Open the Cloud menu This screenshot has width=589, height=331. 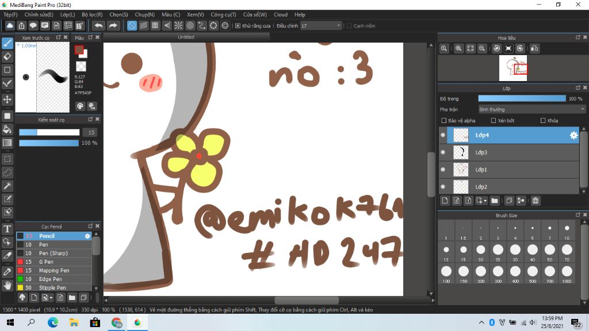click(281, 14)
